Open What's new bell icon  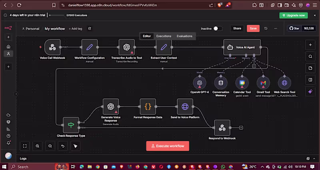click(x=8, y=143)
